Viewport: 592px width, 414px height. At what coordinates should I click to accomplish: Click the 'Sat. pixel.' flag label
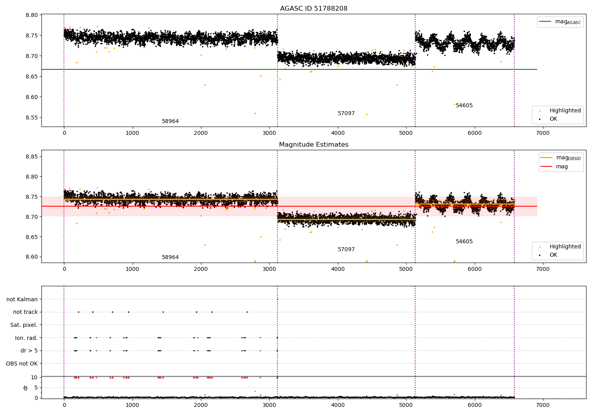click(24, 325)
